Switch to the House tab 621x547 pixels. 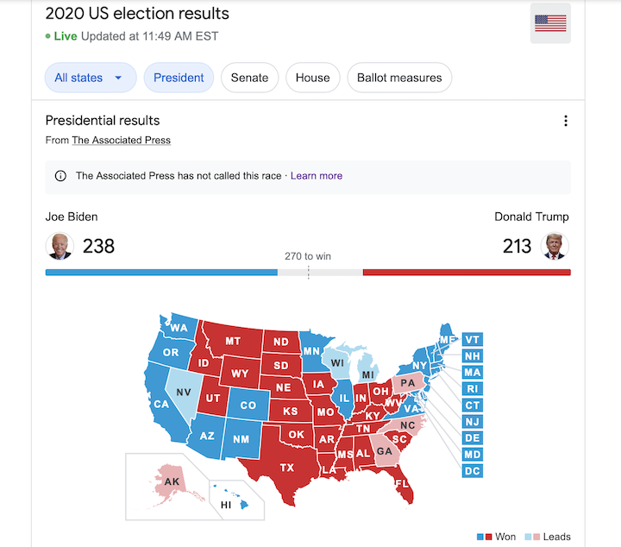[312, 78]
